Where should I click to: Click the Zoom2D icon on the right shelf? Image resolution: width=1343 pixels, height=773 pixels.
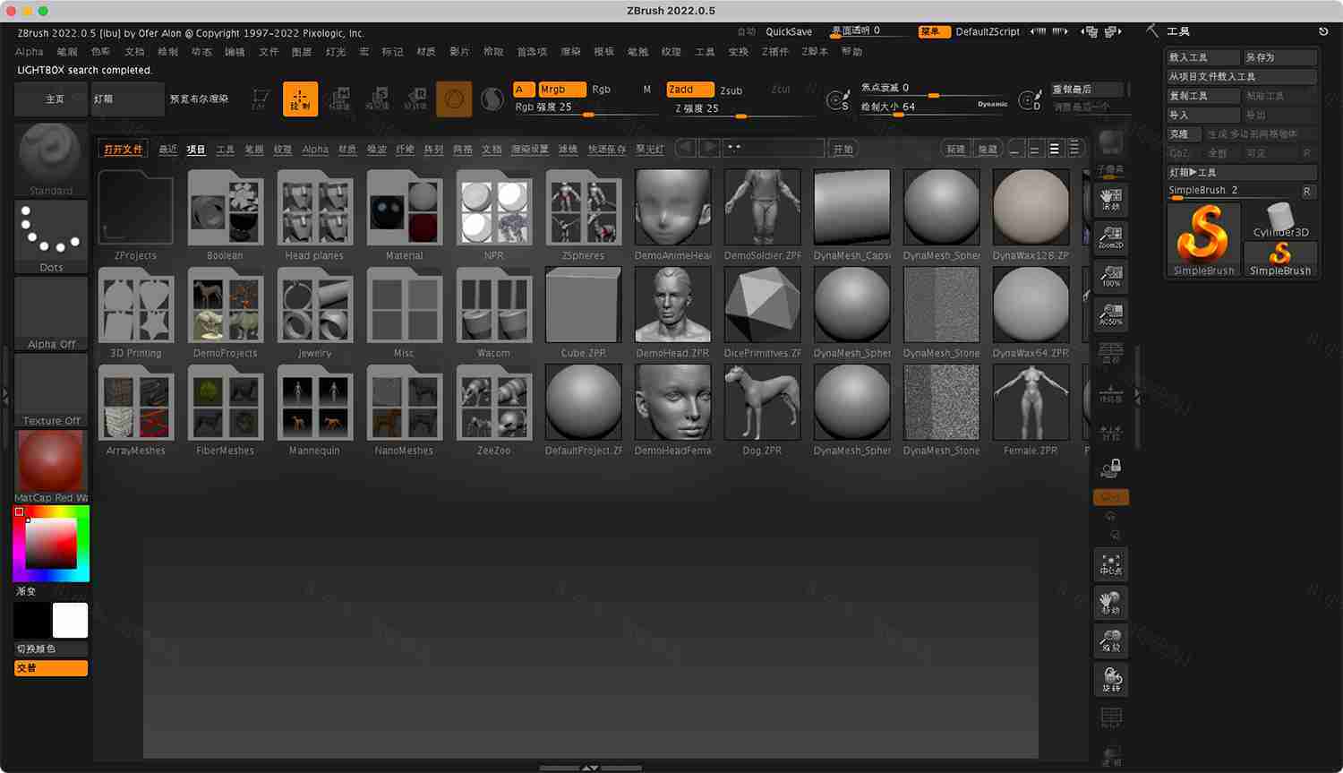pyautogui.click(x=1110, y=236)
